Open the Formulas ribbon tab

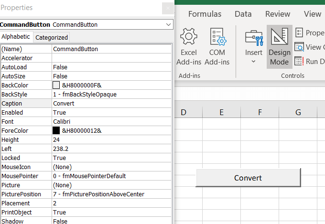[x=205, y=14]
